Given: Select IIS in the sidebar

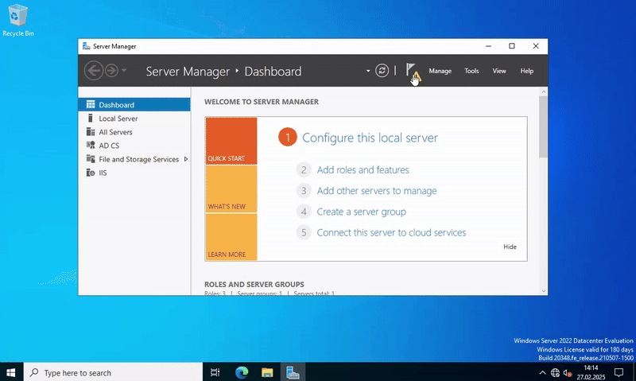Looking at the screenshot, I should [134, 173].
